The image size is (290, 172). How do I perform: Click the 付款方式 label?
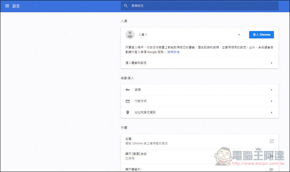pyautogui.click(x=141, y=101)
